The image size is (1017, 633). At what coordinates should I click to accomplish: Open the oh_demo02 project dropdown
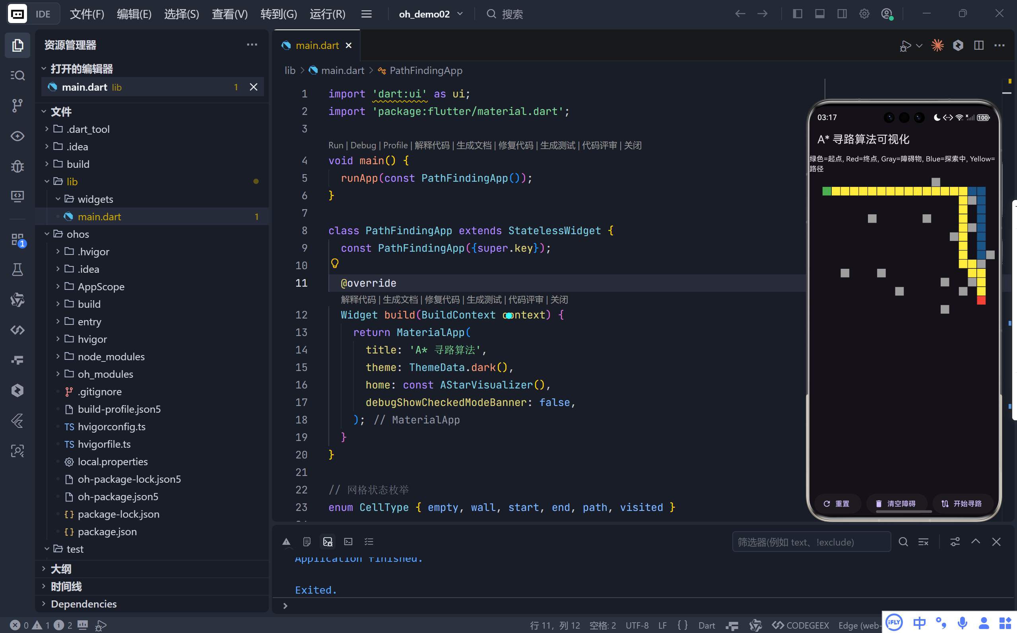(430, 14)
